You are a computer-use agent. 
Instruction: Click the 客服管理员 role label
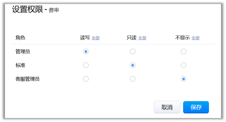tap(27, 79)
